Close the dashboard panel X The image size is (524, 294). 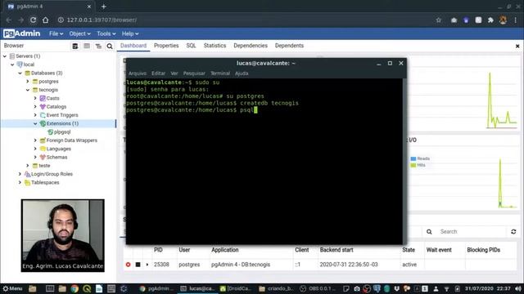point(517,46)
